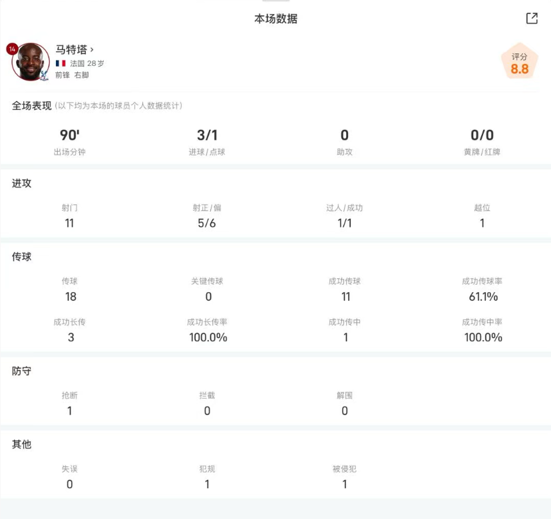Image resolution: width=551 pixels, height=519 pixels.
Task: Click the club crest on the avatar
Action: (44, 75)
